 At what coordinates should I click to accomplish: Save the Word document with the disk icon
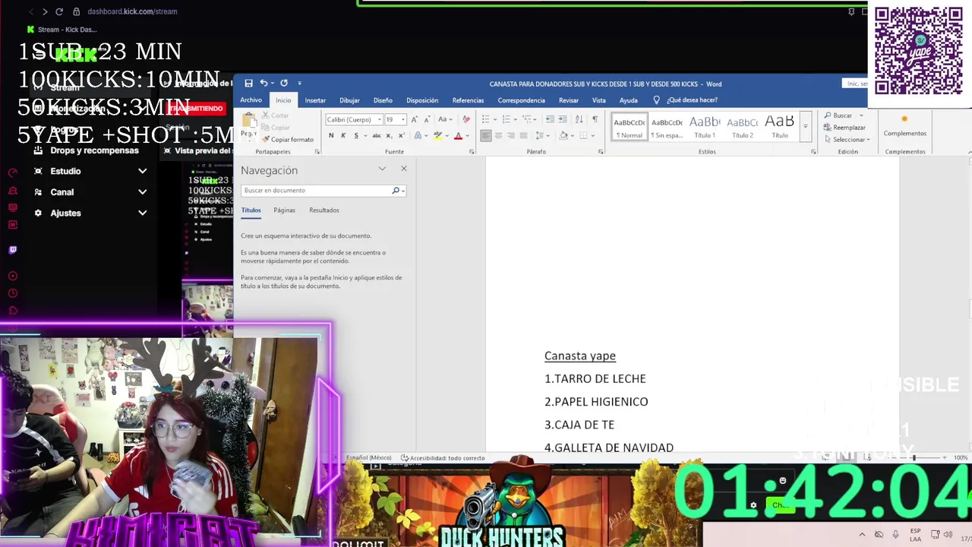pos(248,84)
